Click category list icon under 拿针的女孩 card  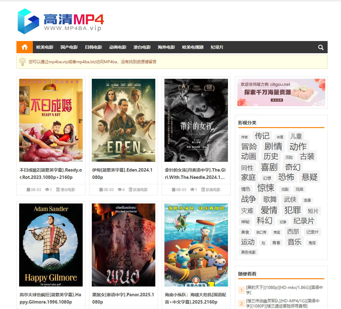[x=203, y=189]
